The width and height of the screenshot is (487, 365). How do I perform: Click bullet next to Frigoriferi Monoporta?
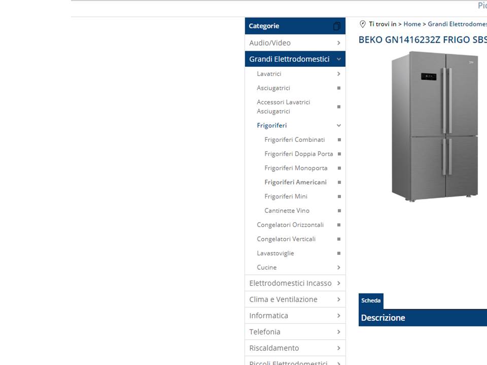[x=339, y=168]
